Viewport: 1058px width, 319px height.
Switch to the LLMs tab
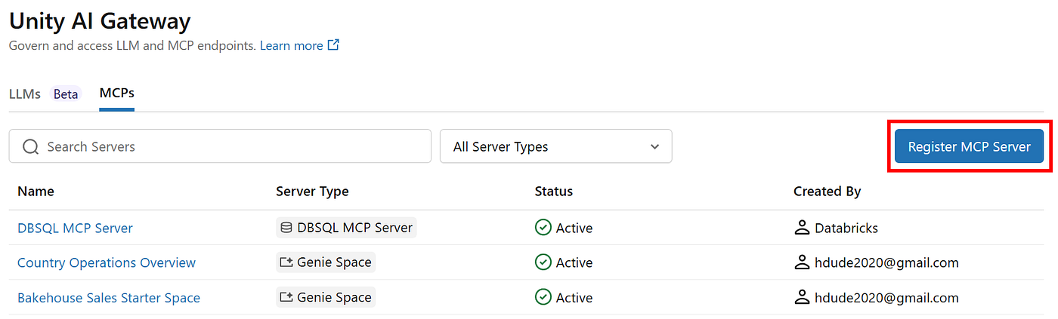click(25, 94)
